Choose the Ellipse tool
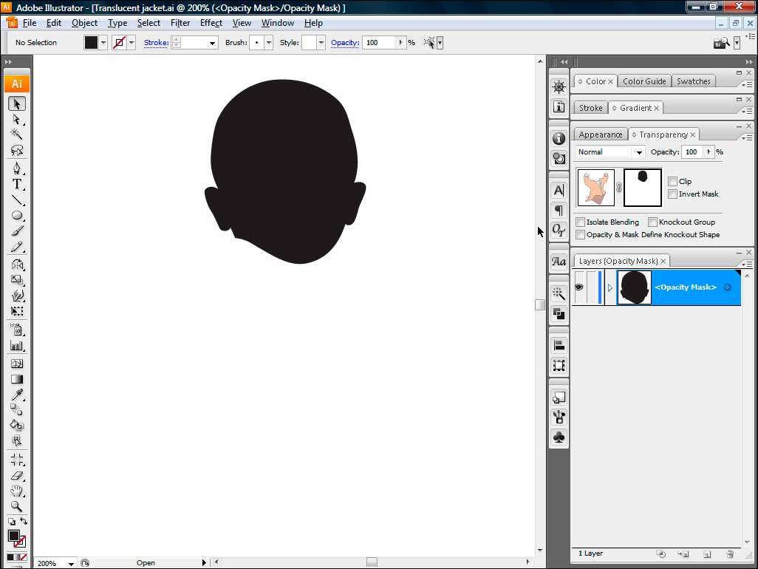Screen dimensions: 758x569 pos(16,216)
